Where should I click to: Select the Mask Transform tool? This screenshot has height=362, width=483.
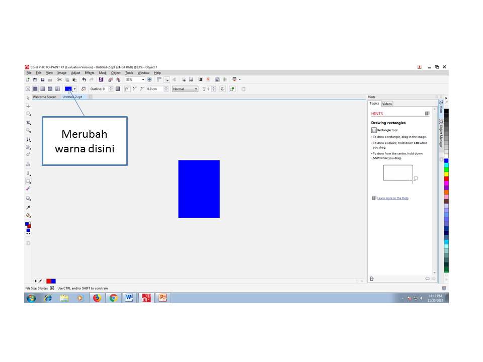[28, 106]
